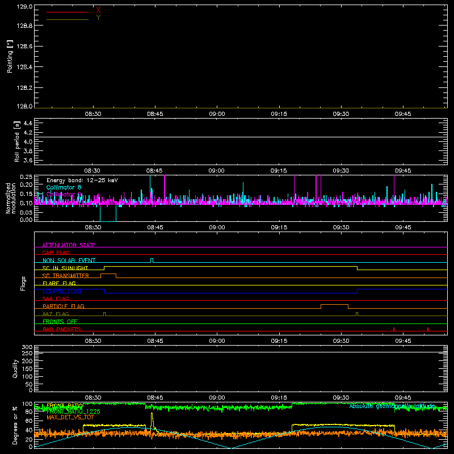Click the SC_IN_SUNLIGHT label
This screenshot has height=454, width=454.
(65, 268)
